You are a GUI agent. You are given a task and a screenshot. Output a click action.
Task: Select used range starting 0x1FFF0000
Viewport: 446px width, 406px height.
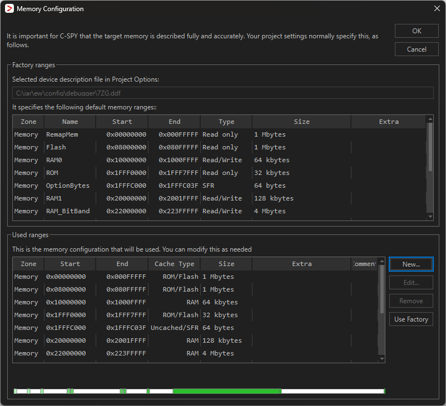click(x=195, y=315)
